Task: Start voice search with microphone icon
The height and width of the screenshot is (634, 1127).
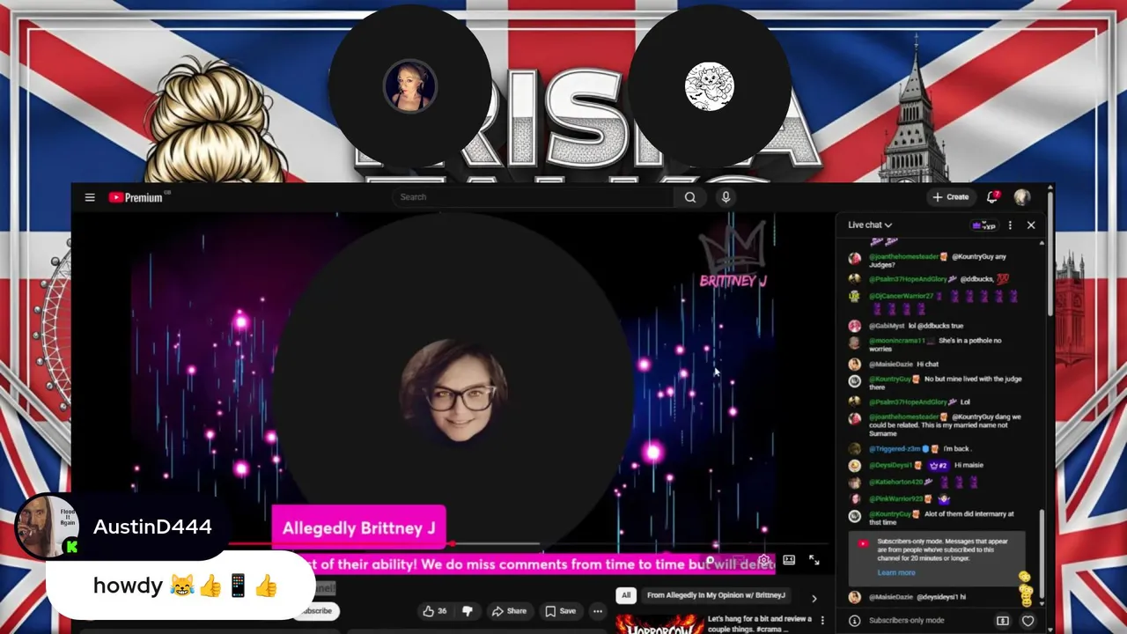Action: pos(726,197)
